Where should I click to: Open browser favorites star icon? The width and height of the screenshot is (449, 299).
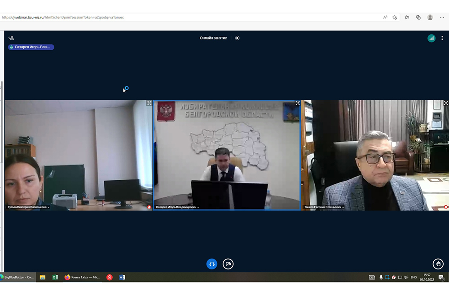[x=406, y=17]
